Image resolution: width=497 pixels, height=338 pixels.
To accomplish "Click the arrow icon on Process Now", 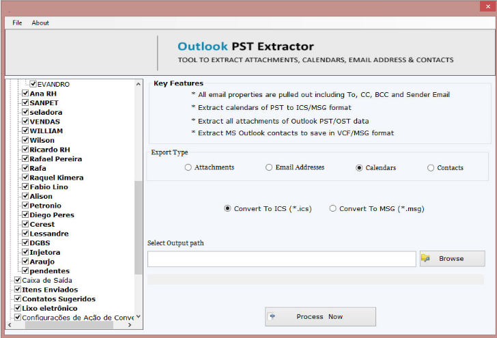I will point(272,316).
